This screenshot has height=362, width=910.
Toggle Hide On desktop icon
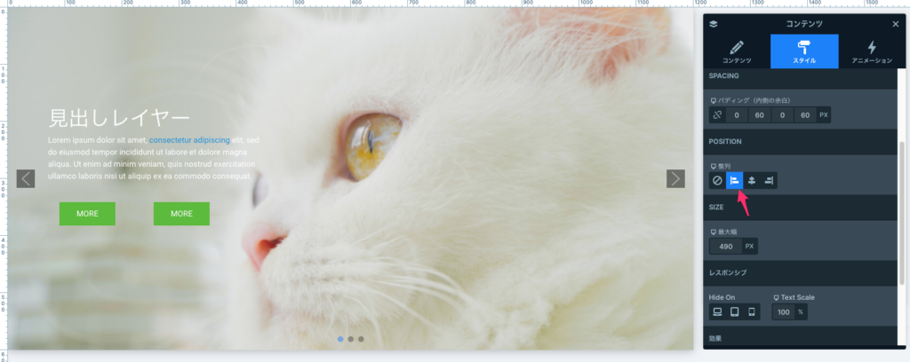point(717,311)
